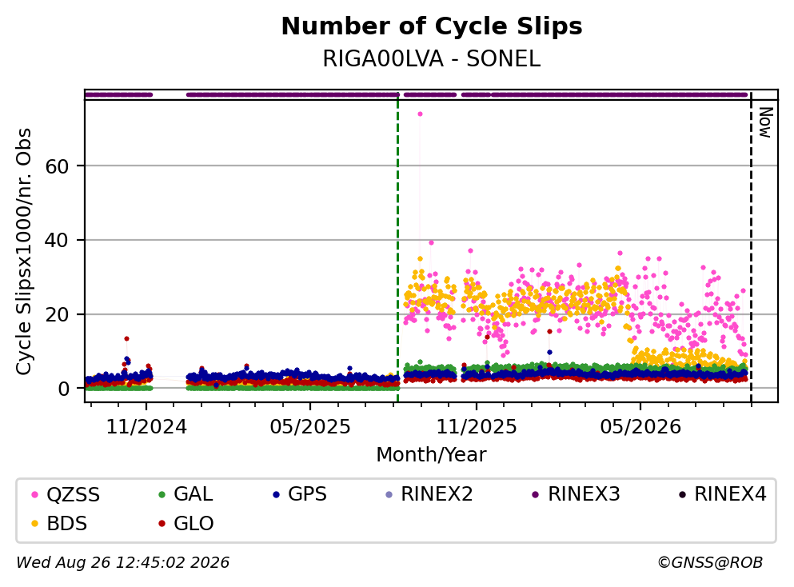Click the 11/2025 x-axis tick label
Image resolution: width=794 pixels, height=587 pixels.
point(477,427)
